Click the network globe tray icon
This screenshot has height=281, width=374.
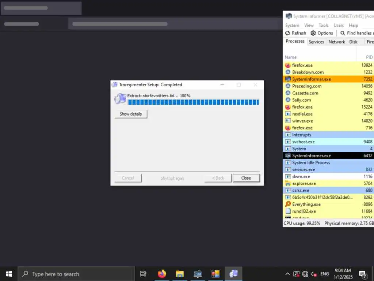click(x=305, y=274)
